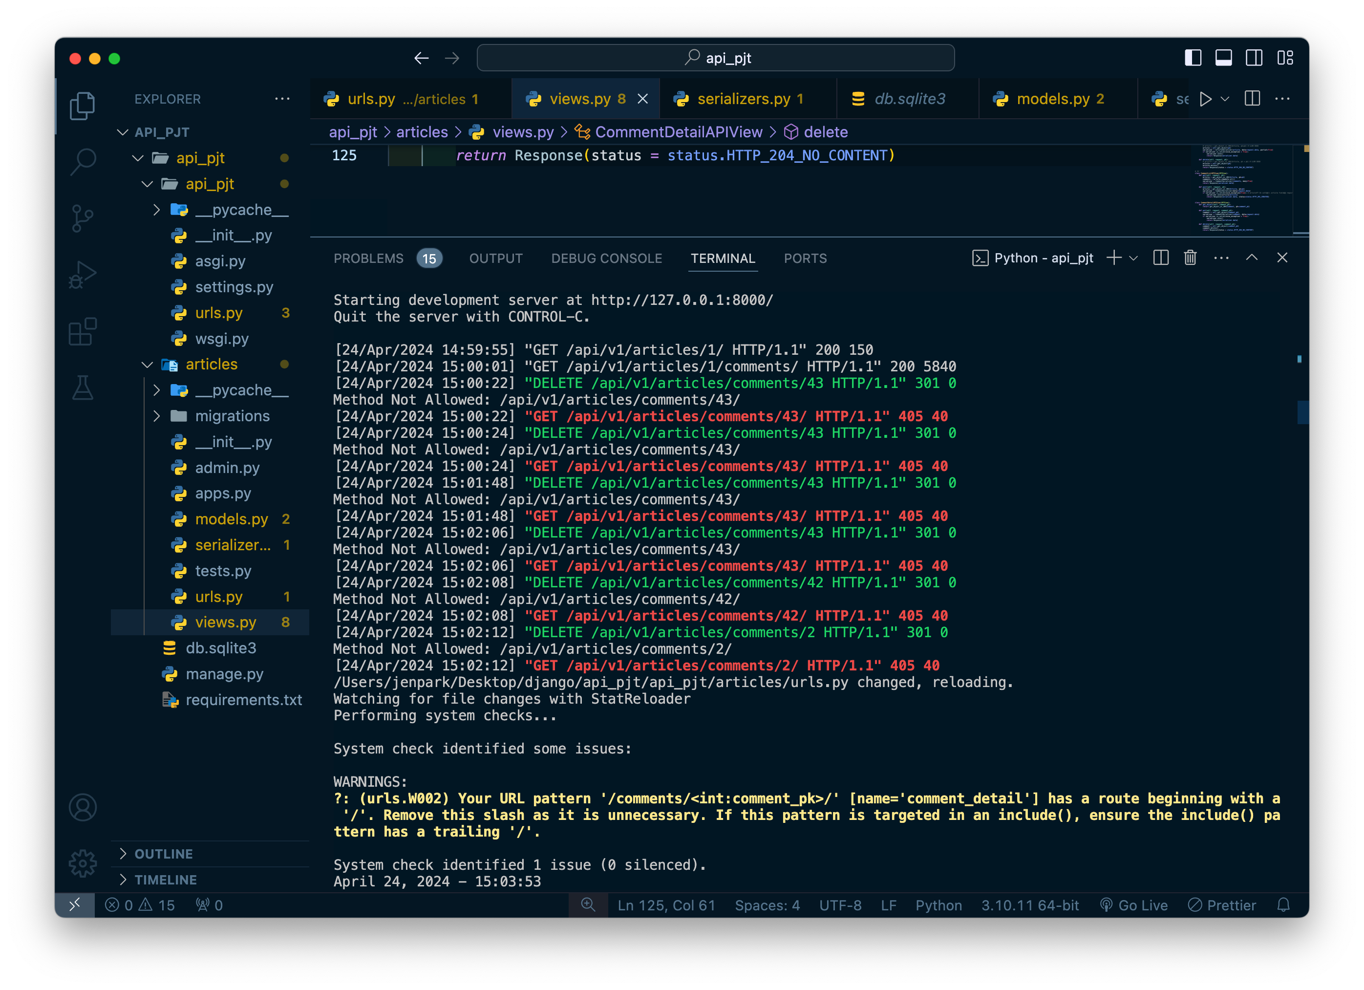Open the Source Control view
Screen dimensions: 1364x990
pos(83,218)
